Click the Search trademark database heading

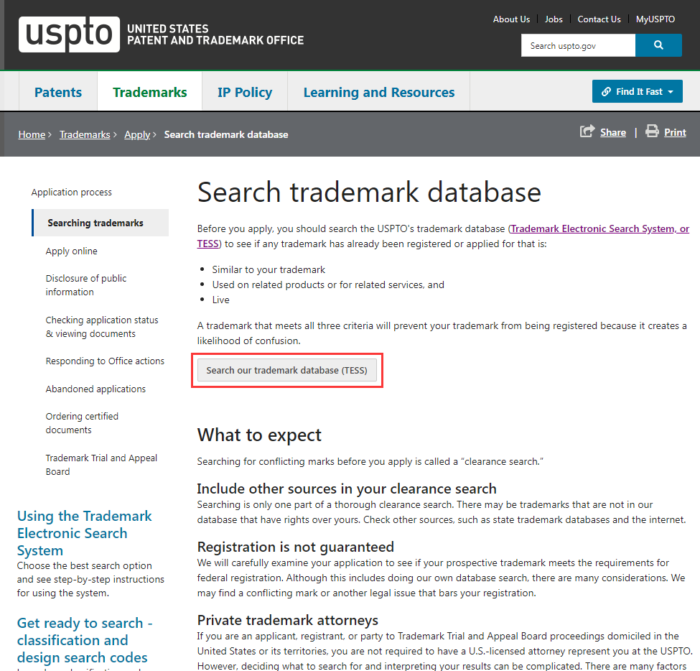coord(369,192)
